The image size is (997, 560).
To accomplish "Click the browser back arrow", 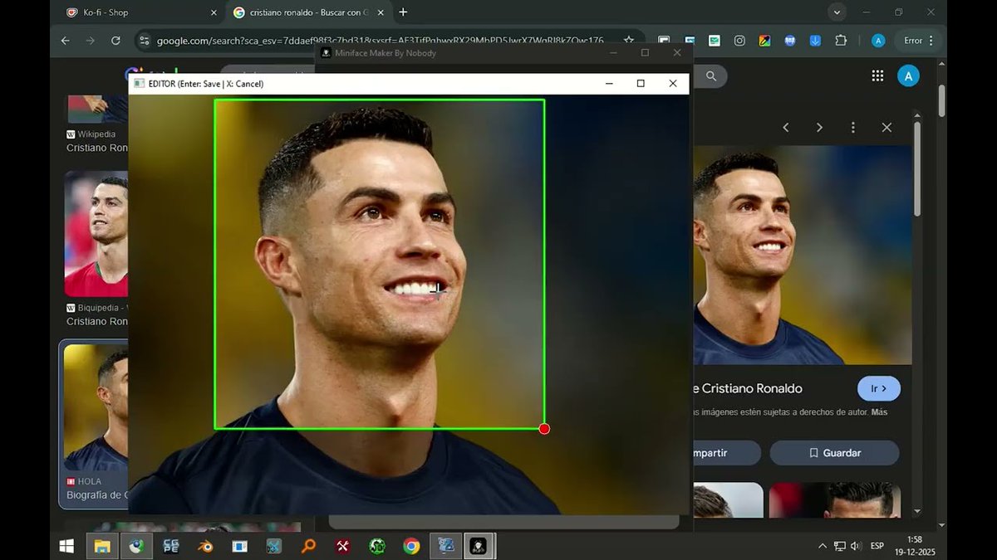I will tap(64, 40).
